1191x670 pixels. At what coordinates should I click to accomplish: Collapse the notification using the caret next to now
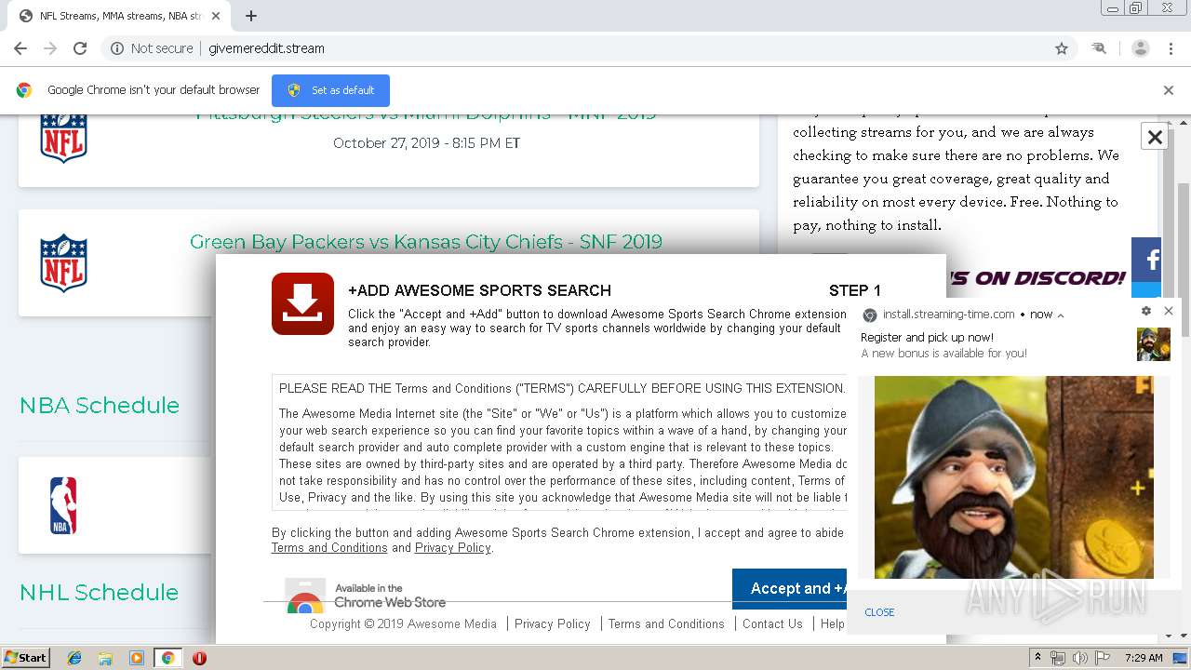pos(1061,315)
